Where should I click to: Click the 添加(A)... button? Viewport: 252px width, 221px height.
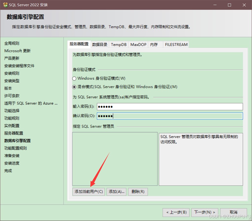click(x=116, y=192)
